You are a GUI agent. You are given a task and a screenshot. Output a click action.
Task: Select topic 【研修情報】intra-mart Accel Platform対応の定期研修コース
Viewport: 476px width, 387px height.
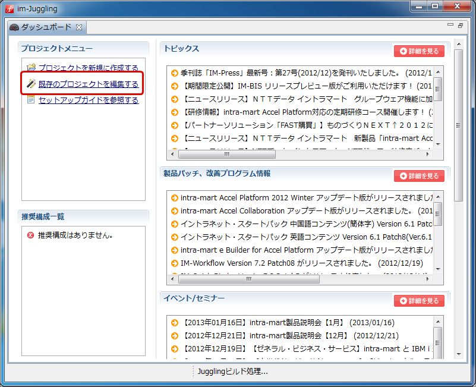[x=306, y=112]
